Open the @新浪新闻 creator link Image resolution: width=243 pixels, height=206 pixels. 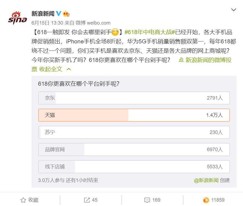(206, 180)
